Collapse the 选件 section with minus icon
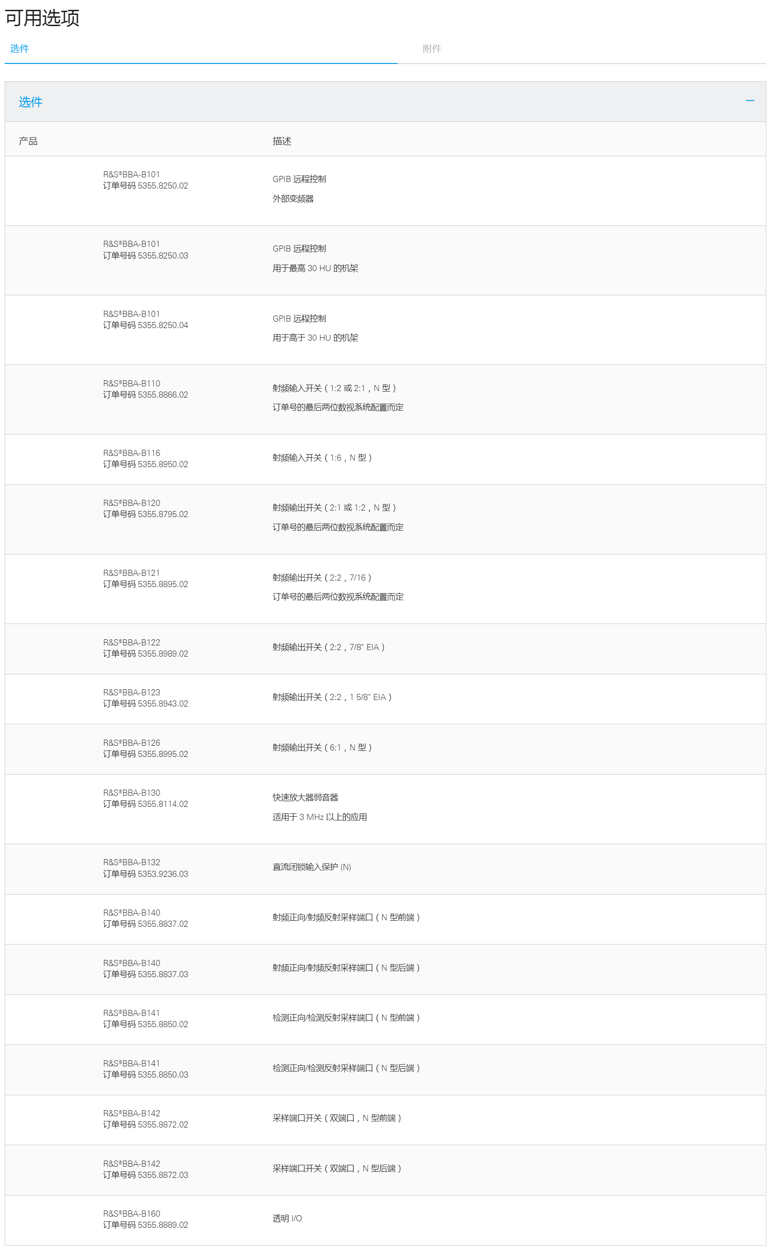 tap(750, 101)
